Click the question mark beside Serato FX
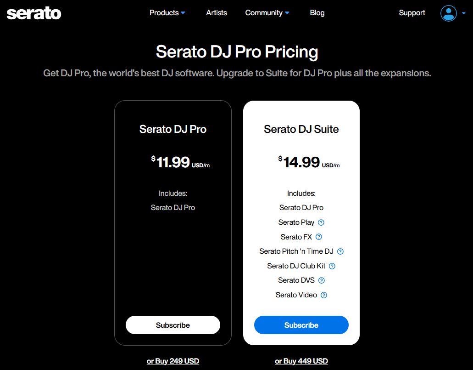473x370 pixels. (x=320, y=237)
